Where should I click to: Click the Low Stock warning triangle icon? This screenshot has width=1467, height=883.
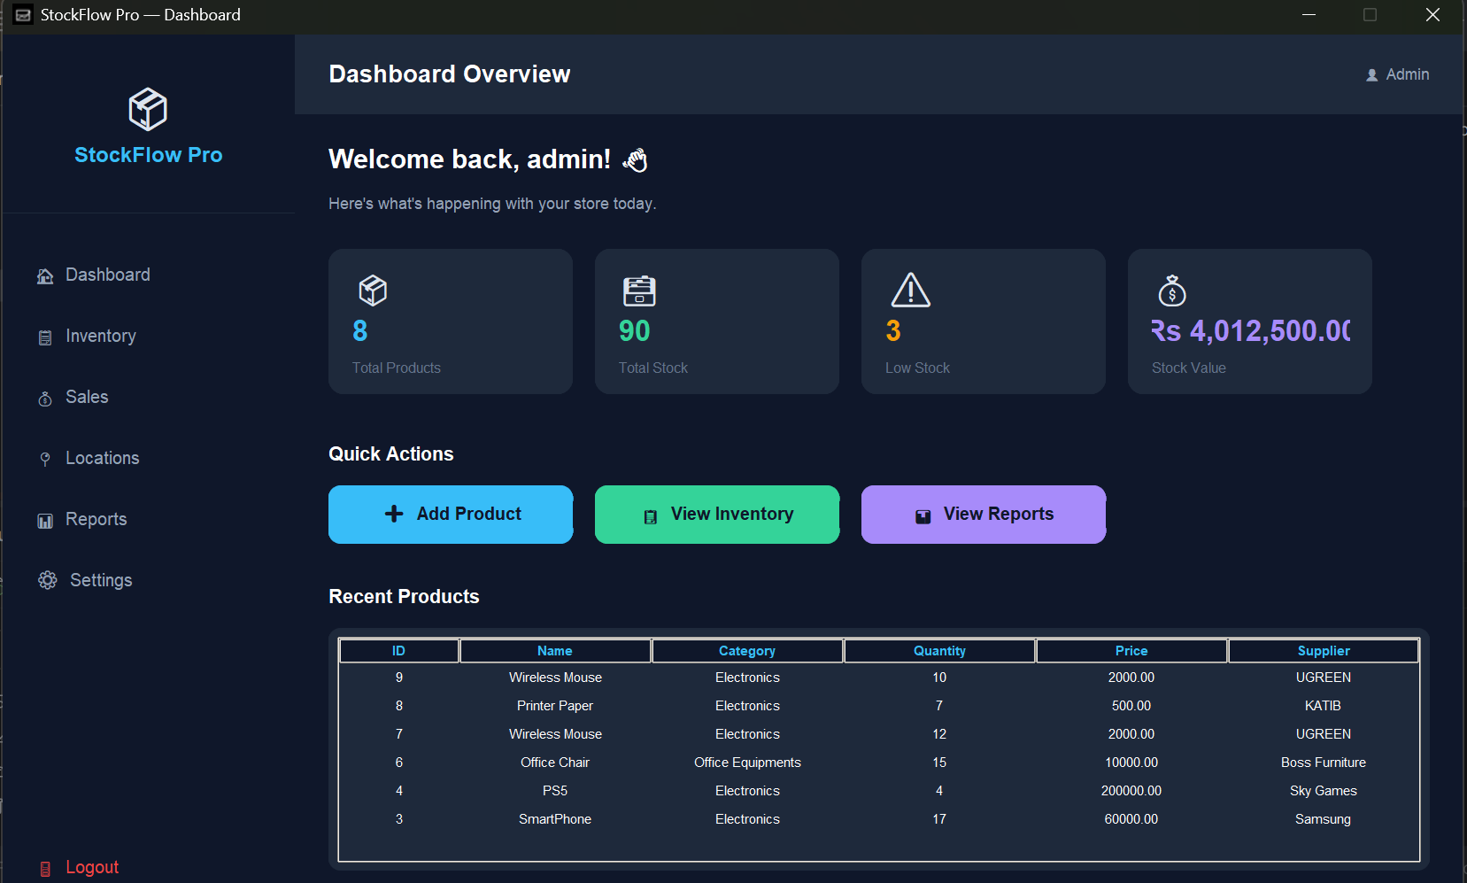911,290
